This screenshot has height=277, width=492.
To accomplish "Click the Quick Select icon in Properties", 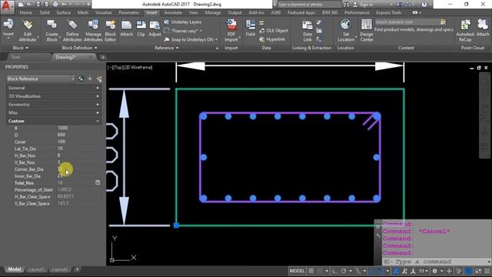I will pos(99,78).
